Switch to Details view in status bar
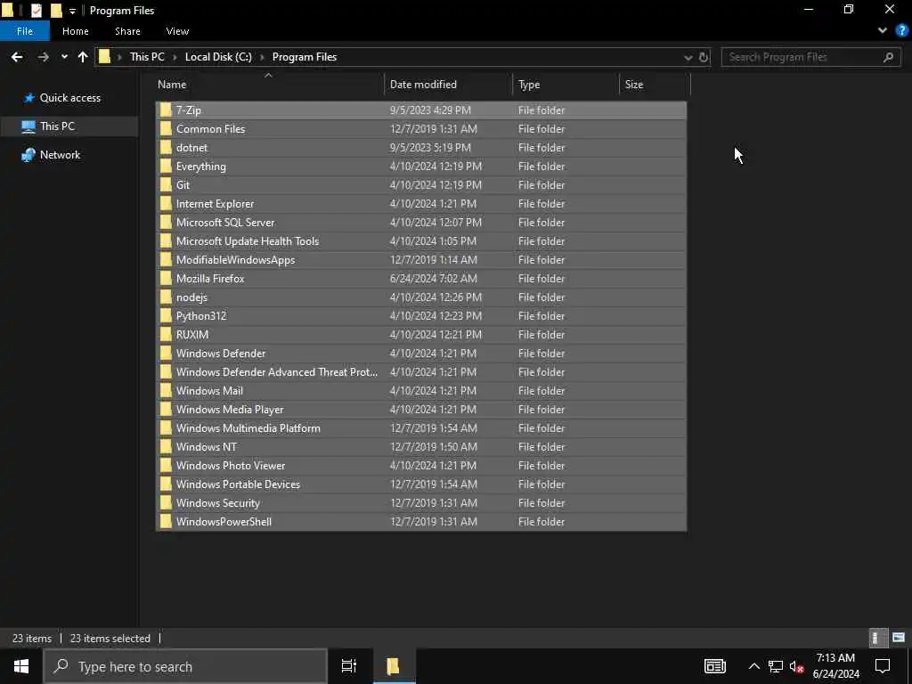912x684 pixels. (x=876, y=638)
